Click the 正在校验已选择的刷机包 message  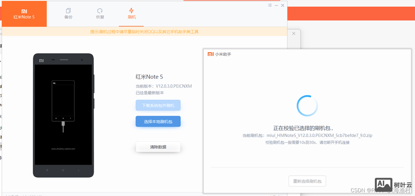(x=303, y=128)
